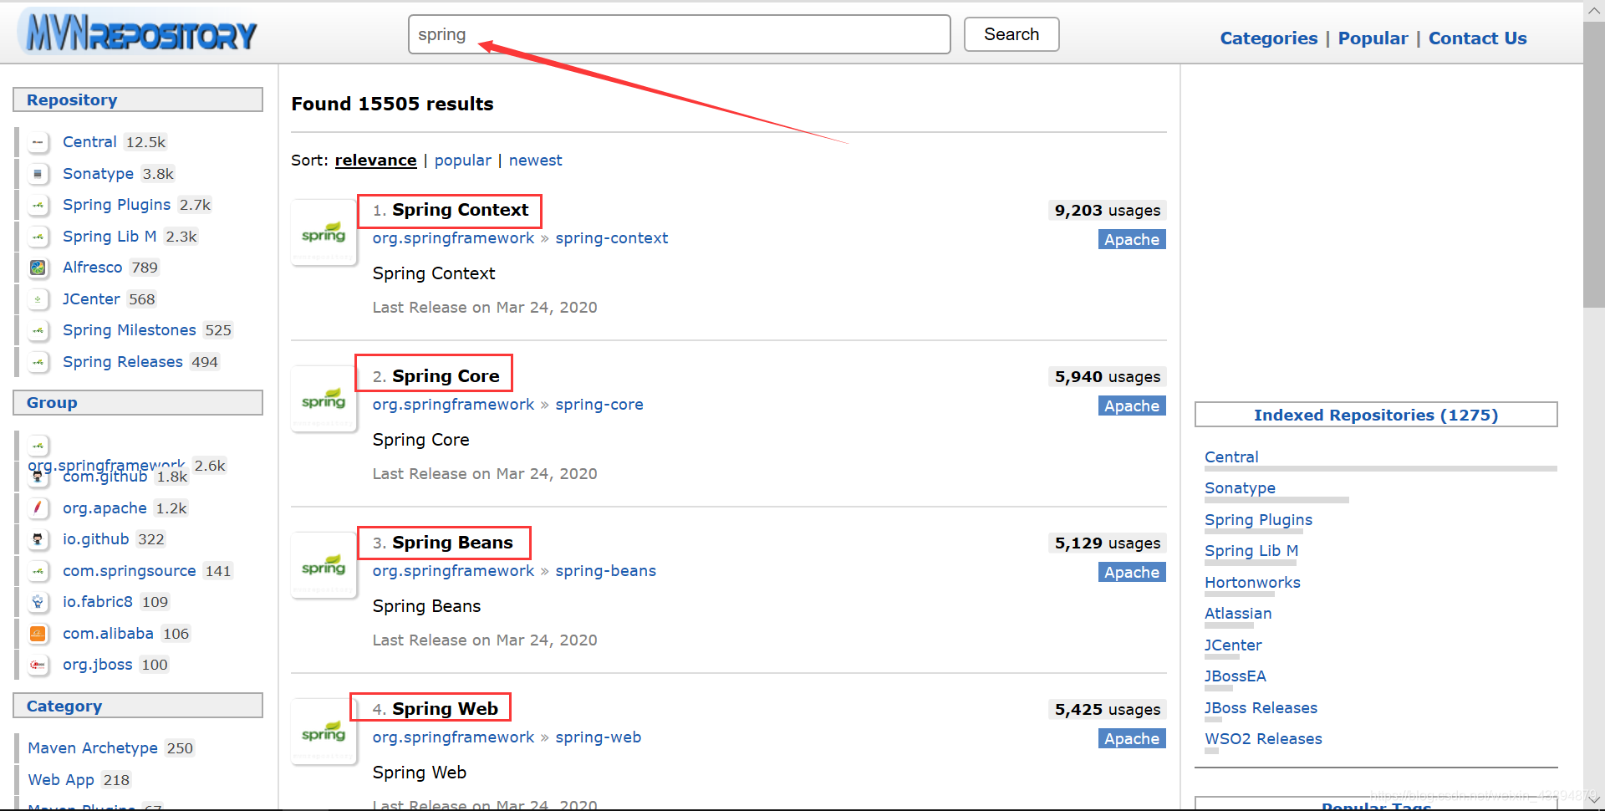The width and height of the screenshot is (1605, 811).
Task: Sort results by relevance
Action: [x=375, y=161]
